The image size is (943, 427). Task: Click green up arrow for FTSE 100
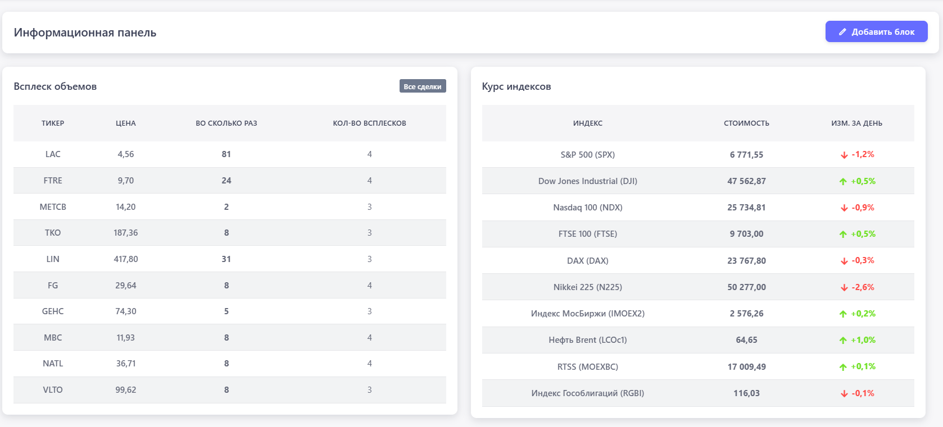[x=843, y=235]
